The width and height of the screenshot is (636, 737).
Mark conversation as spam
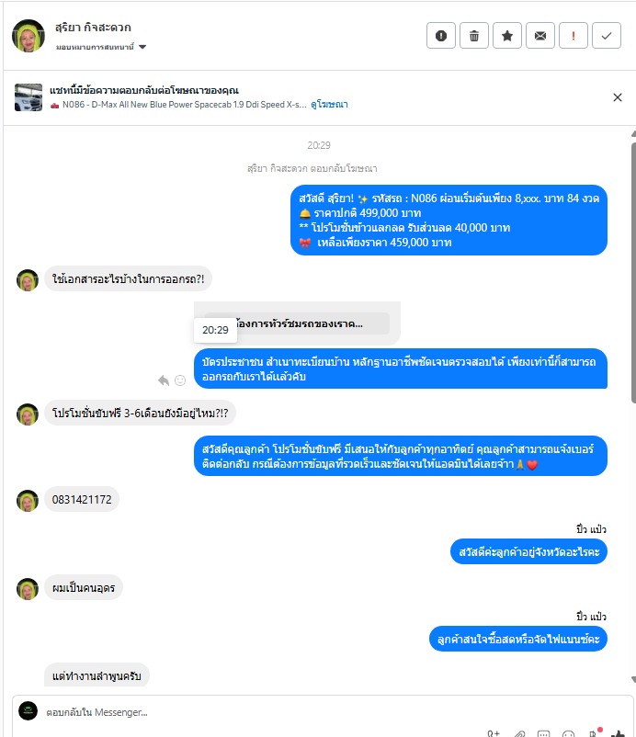(441, 36)
